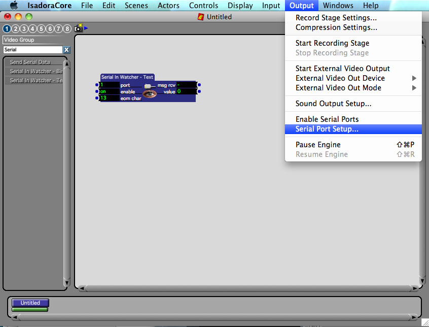The width and height of the screenshot is (429, 327).
Task: Open the File menu
Action: click(87, 6)
